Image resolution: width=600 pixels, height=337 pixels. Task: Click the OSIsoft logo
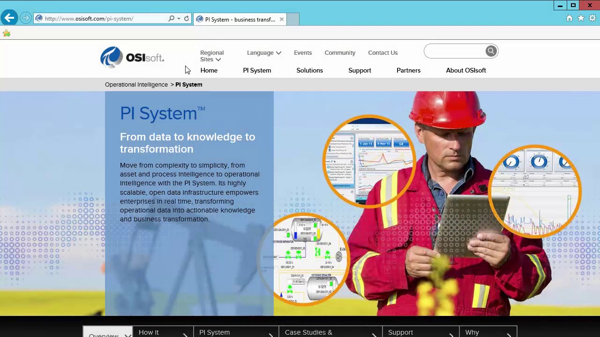pos(132,58)
